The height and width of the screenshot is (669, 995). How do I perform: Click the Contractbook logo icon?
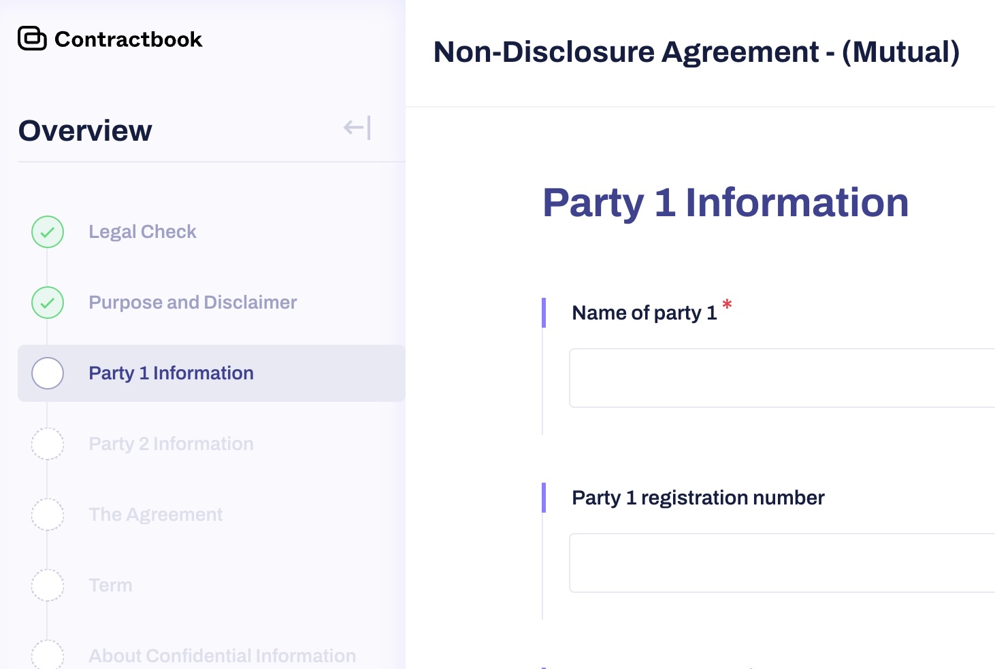(32, 39)
